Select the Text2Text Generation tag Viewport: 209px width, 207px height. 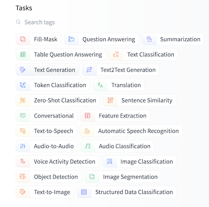[x=121, y=70]
